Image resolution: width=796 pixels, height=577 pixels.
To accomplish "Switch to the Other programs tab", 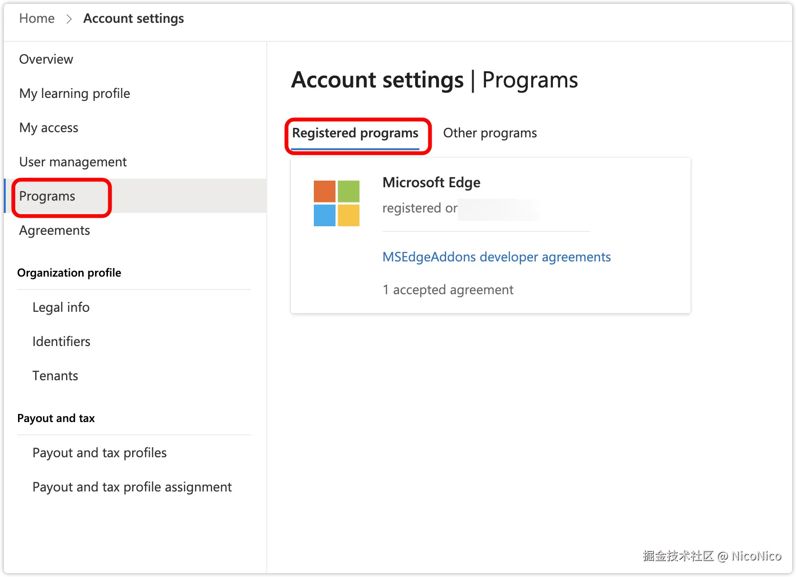I will (x=490, y=133).
